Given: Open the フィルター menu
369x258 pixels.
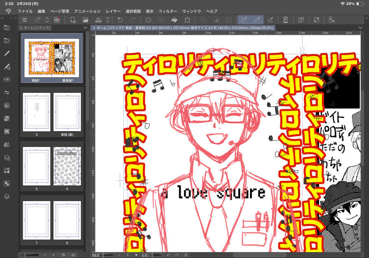Looking at the screenshot, I should 168,11.
